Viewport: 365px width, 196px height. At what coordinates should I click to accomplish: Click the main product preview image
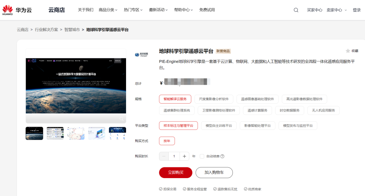(x=76, y=86)
